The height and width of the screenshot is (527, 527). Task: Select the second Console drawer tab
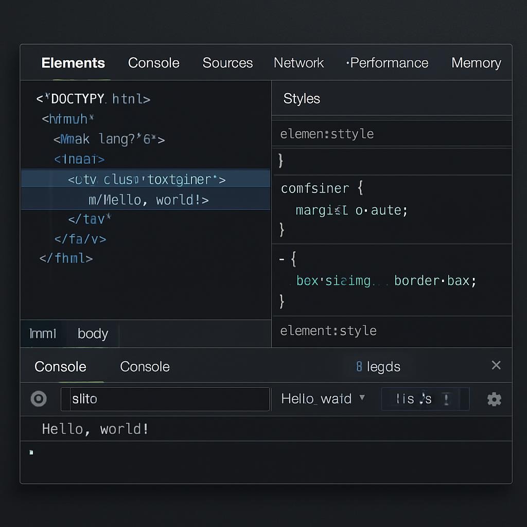coord(145,366)
